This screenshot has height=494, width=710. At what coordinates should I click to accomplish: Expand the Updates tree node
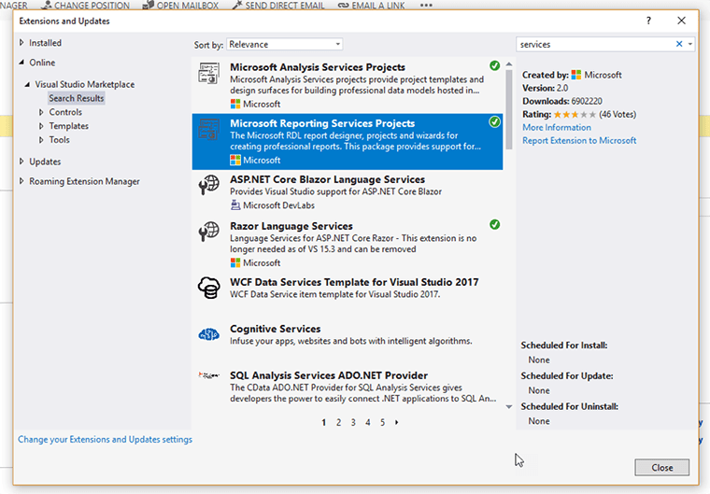[21, 162]
